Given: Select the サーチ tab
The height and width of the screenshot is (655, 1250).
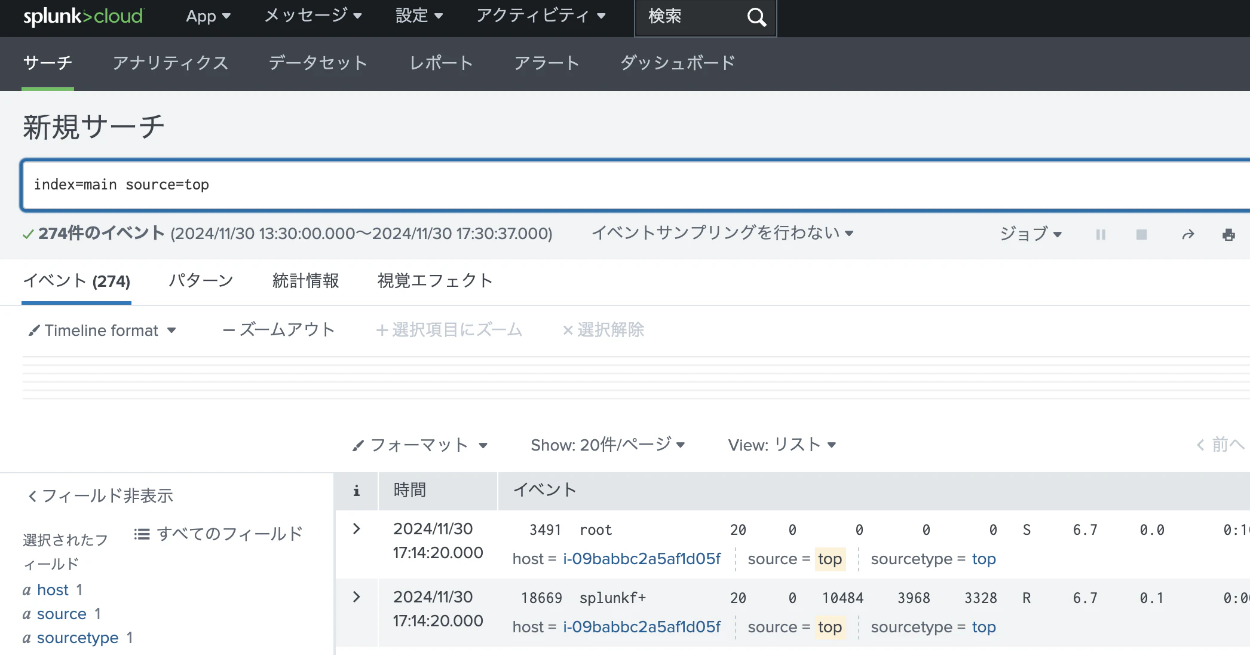Looking at the screenshot, I should click(x=48, y=63).
